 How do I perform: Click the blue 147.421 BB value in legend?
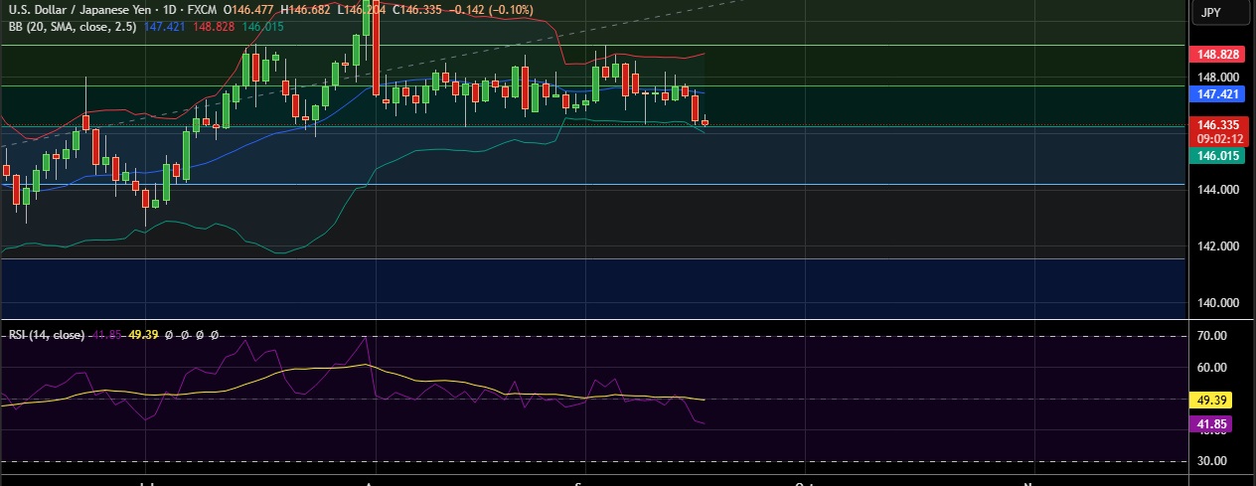(x=167, y=27)
